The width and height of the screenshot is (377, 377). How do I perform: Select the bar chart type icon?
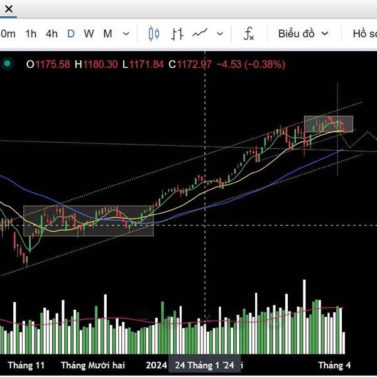pos(177,34)
